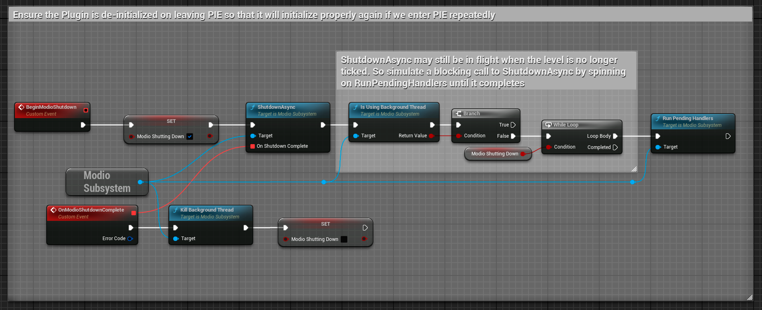This screenshot has width=762, height=310.
Task: Click the reroute node below Is Using Background Thread
Action: (324, 182)
